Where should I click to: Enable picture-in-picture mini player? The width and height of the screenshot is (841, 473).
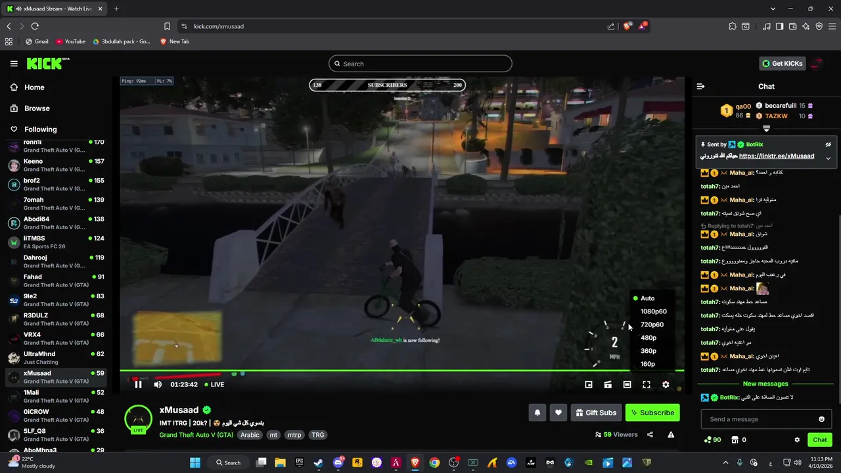point(589,385)
